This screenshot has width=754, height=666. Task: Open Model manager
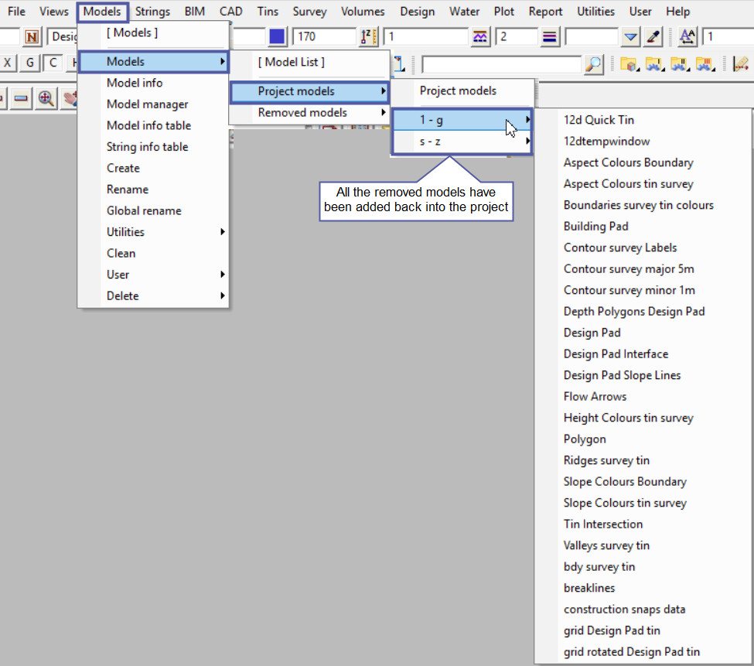click(x=153, y=104)
